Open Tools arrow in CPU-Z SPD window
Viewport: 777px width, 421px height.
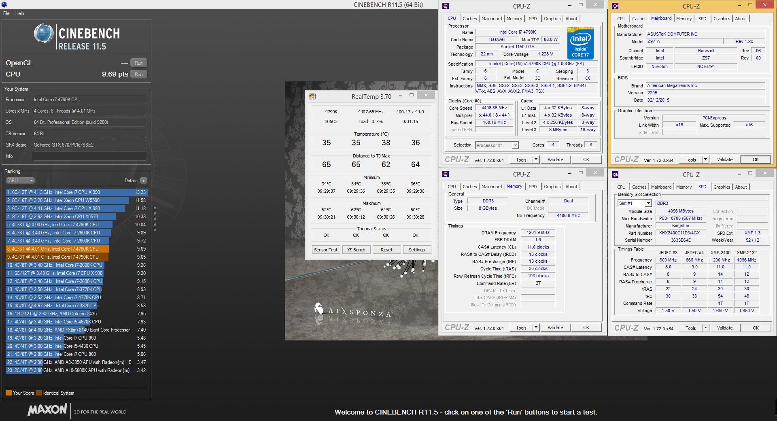pyautogui.click(x=706, y=328)
